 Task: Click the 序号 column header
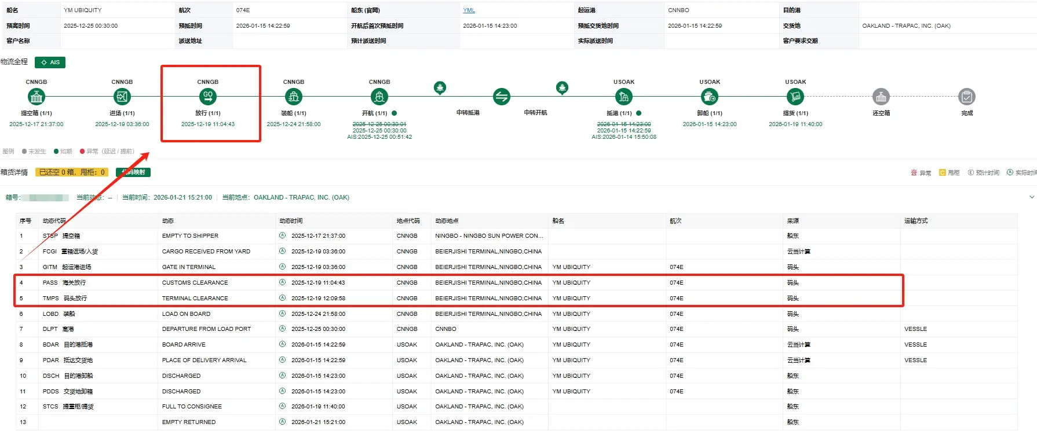(25, 221)
